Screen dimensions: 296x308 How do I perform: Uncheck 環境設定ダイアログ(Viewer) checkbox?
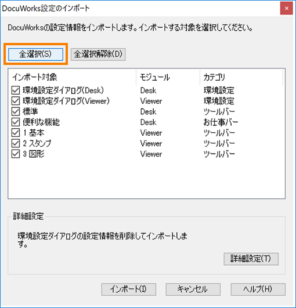point(16,101)
